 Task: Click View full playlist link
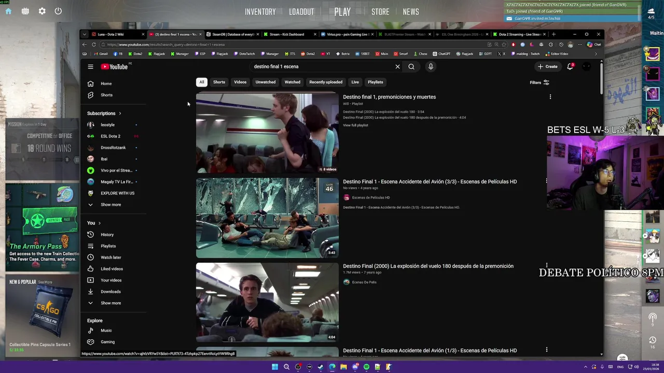click(x=355, y=125)
